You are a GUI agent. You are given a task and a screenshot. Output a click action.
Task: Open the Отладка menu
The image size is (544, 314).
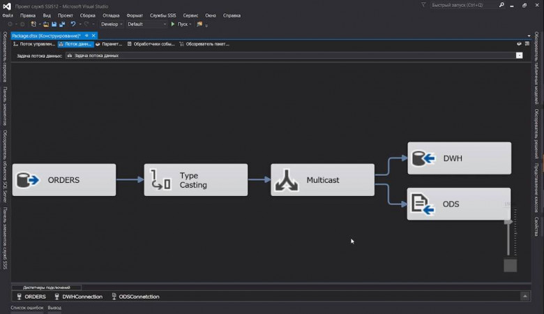click(111, 15)
